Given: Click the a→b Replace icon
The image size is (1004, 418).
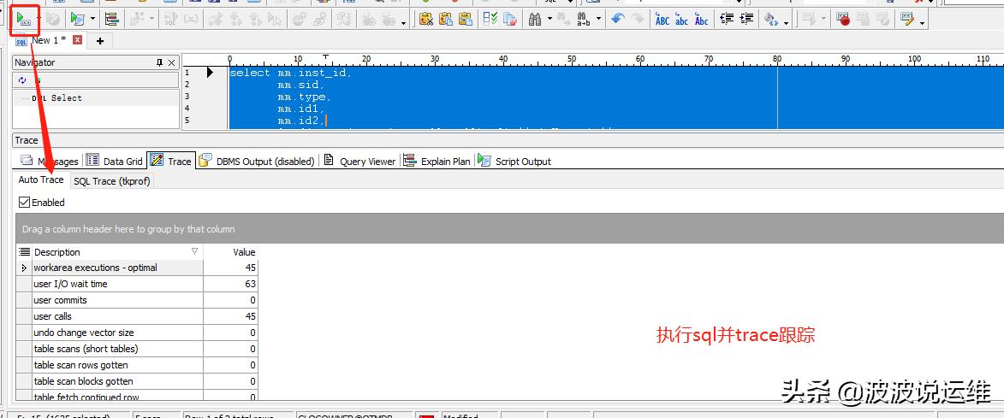Looking at the screenshot, I should 583,19.
